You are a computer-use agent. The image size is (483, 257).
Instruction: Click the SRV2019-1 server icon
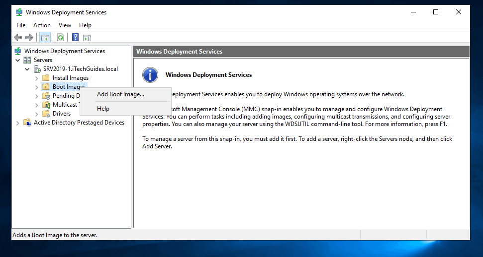(37, 69)
